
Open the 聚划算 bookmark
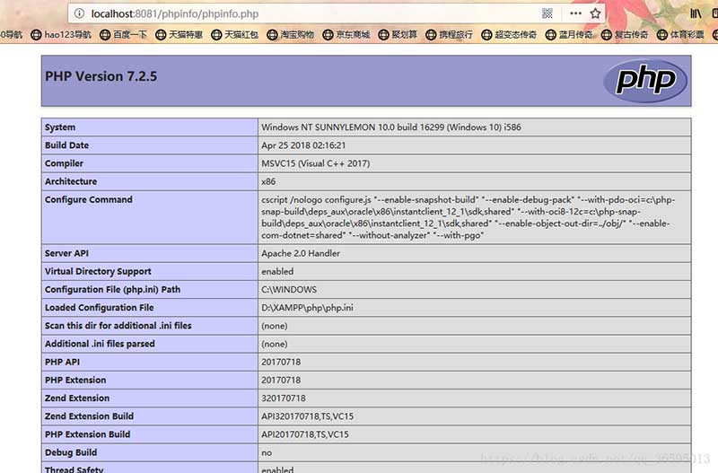398,34
